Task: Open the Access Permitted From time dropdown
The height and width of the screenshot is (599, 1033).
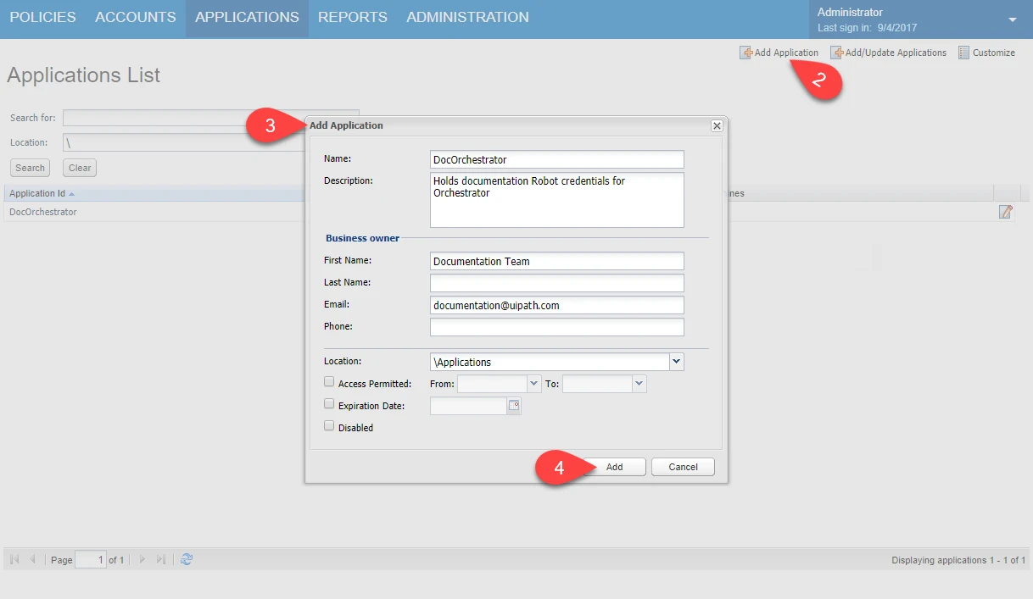Action: click(534, 384)
